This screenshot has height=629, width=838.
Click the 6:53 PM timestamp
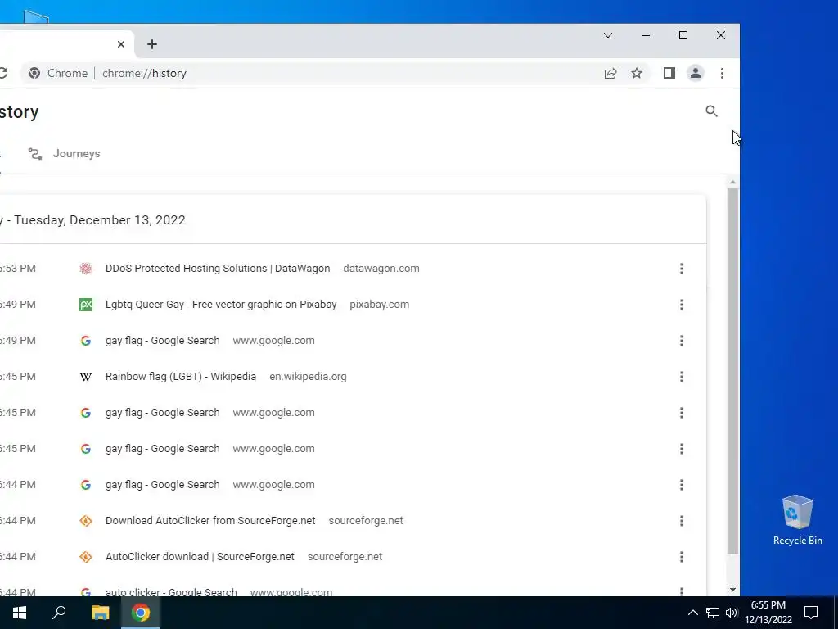point(18,269)
